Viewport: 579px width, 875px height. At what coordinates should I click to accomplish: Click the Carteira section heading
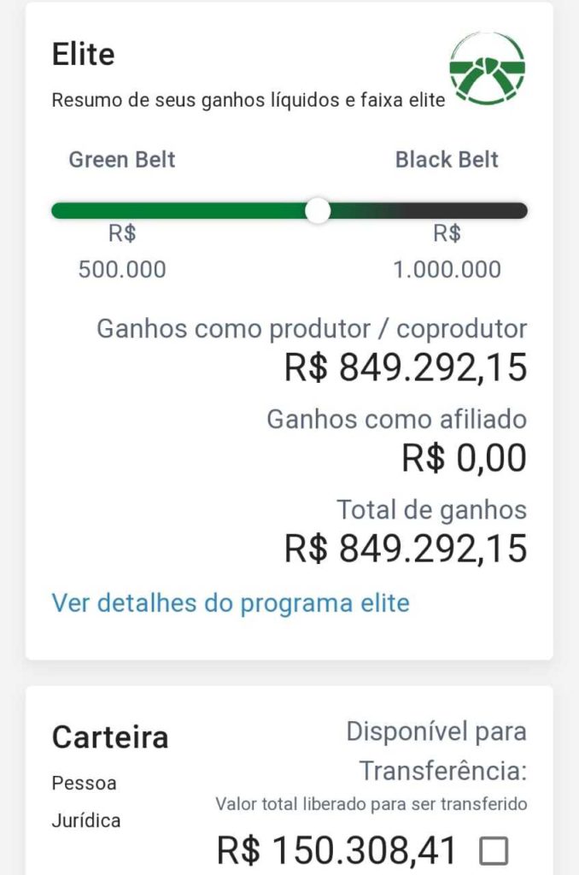point(110,737)
